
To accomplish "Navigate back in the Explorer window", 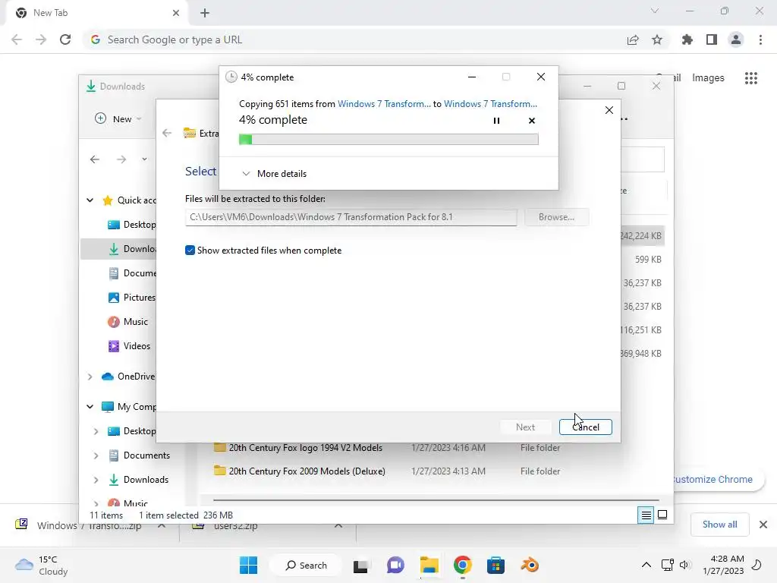I will [x=95, y=159].
